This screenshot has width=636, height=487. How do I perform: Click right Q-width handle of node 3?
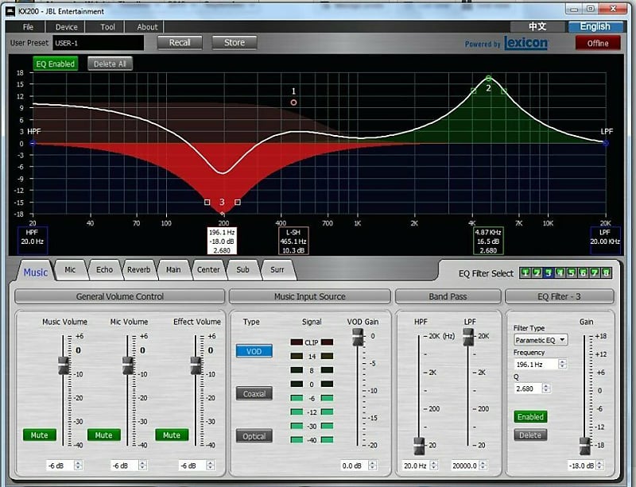[x=238, y=202]
